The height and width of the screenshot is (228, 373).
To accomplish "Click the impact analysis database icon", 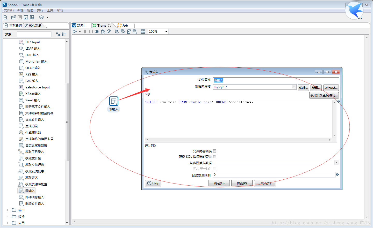I will (123, 32).
